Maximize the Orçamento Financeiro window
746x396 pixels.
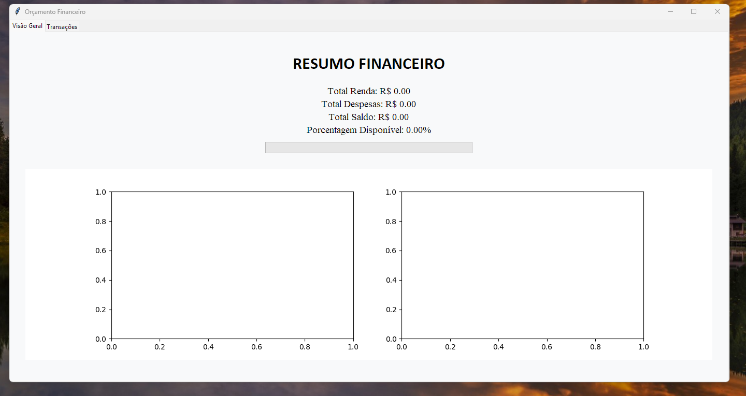click(x=694, y=11)
